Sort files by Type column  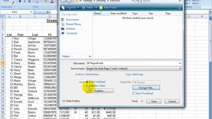[x=139, y=13]
